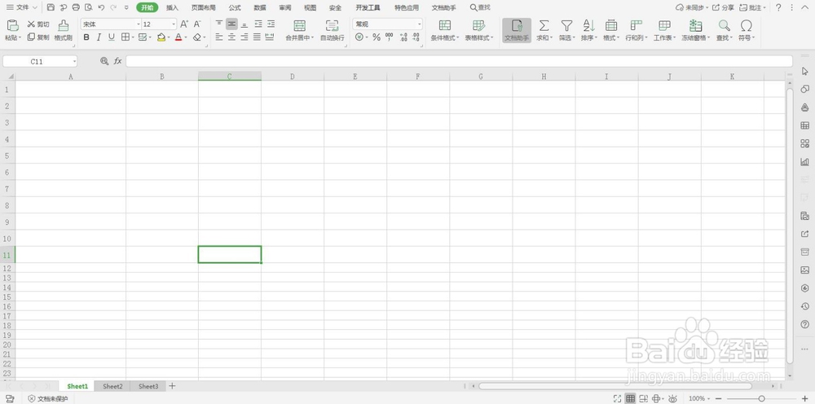This screenshot has width=815, height=404.
Task: Toggle Italic formatting
Action: coord(99,37)
